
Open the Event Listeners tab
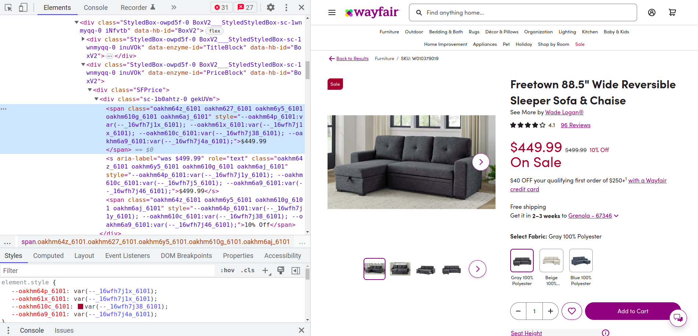click(x=128, y=256)
